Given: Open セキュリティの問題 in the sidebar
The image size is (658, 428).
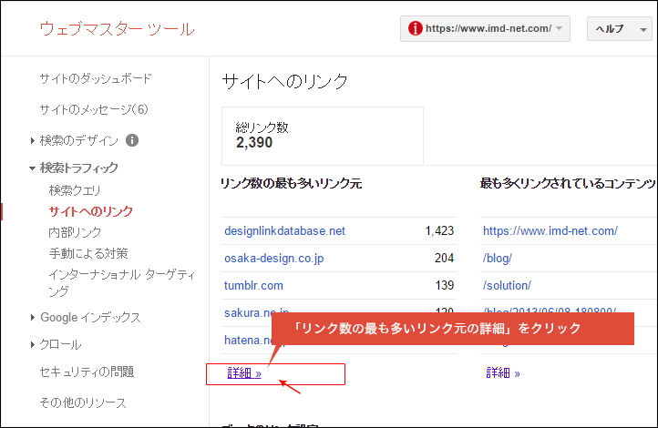Looking at the screenshot, I should [87, 372].
